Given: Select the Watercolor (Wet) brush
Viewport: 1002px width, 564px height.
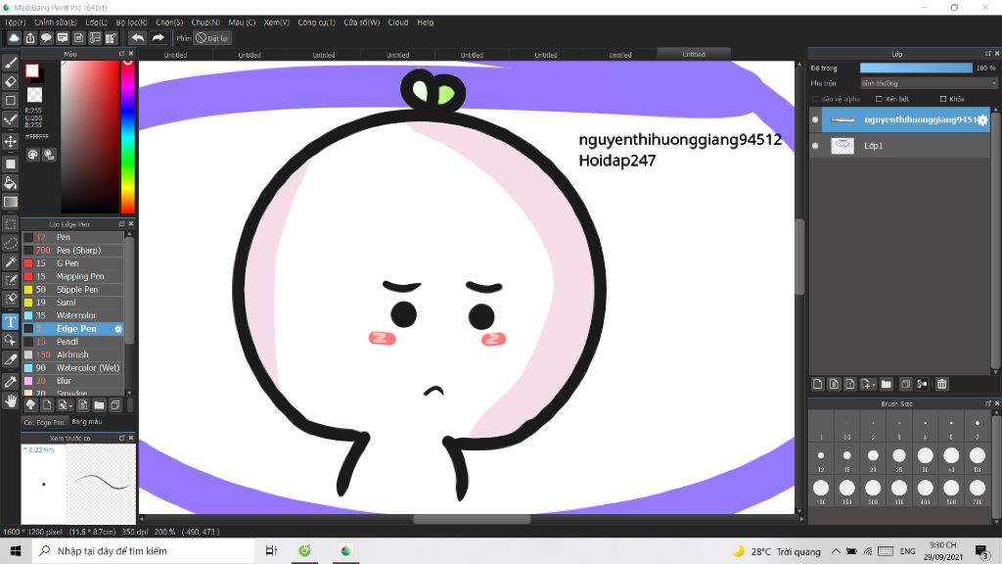Looking at the screenshot, I should click(x=72, y=368).
